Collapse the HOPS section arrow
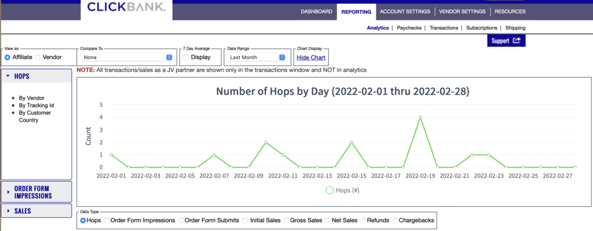593x231 pixels. [8, 76]
